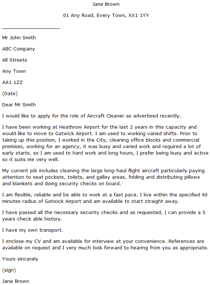This screenshot has width=210, height=285.
Task: Click the horizontal divider line below header
Action: click(31, 28)
